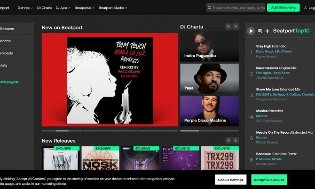Open Fred again.. artist link
315x189 pixels.
click(264, 73)
